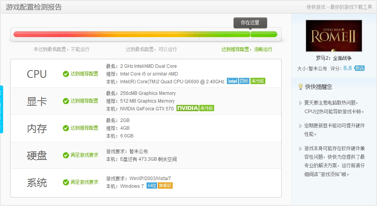The image size is (377, 206).
Task: Click the 最低：2GB memory value
Action: [118, 120]
